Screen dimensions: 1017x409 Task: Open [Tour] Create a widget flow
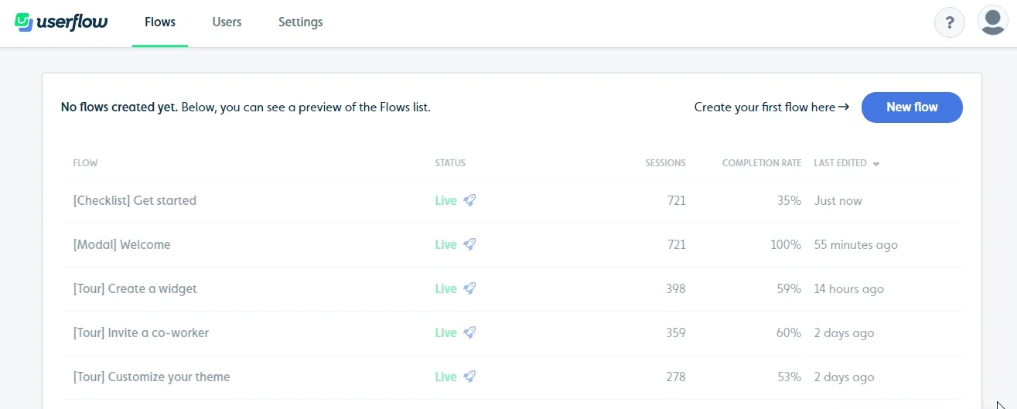[x=135, y=288]
